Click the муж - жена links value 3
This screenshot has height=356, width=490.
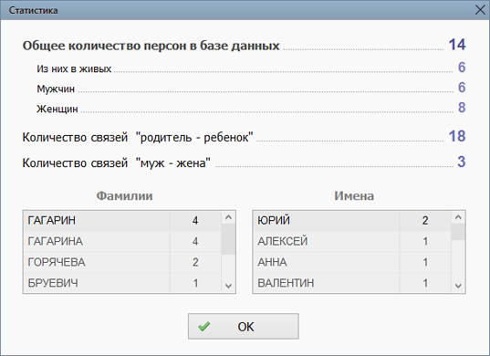(462, 162)
